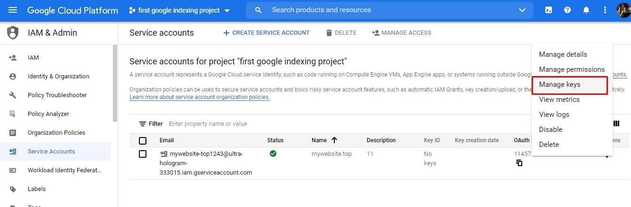The image size is (631, 207).
Task: Choose View logs from context menu
Action: click(572, 115)
